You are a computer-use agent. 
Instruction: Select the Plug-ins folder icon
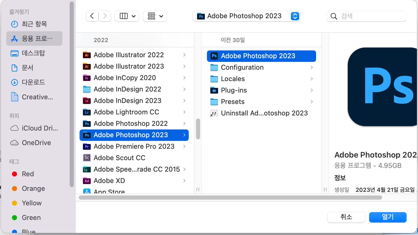click(x=214, y=90)
